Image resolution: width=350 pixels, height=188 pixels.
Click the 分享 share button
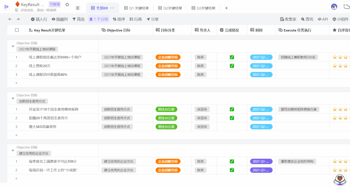153,19
